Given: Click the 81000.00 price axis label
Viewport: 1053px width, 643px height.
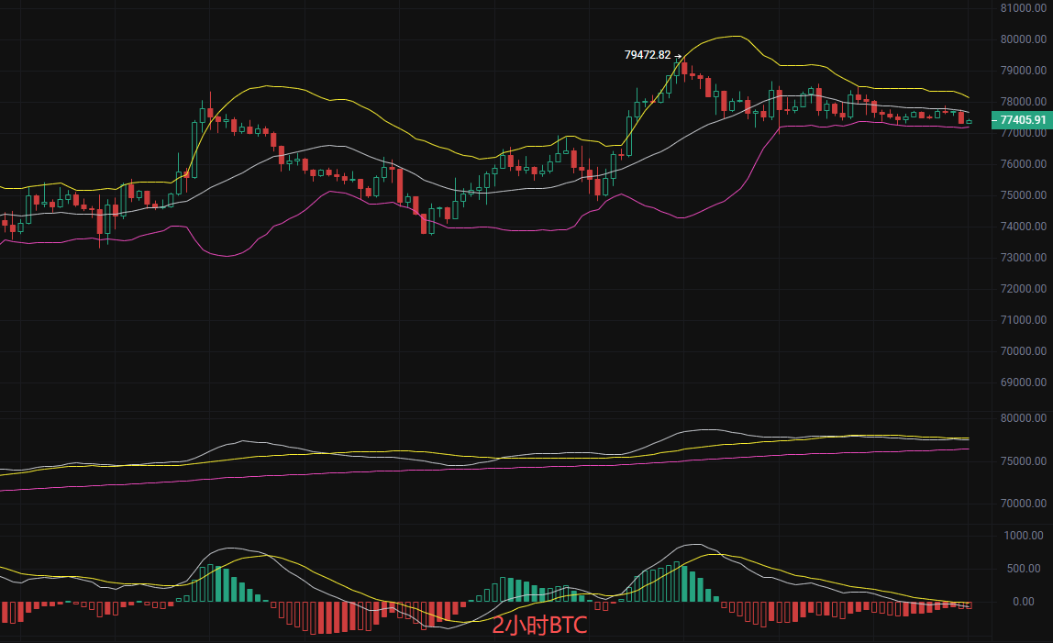Looking at the screenshot, I should click(1024, 8).
